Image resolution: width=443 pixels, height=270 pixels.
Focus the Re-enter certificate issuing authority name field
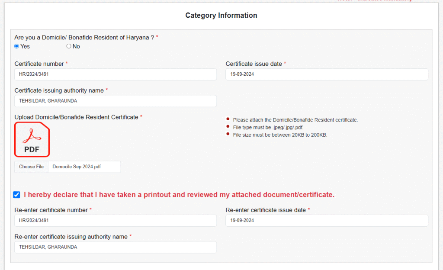coord(116,247)
